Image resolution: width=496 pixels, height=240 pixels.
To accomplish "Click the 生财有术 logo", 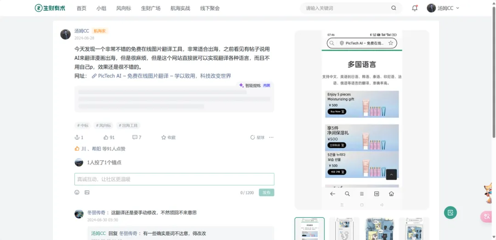I will (50, 8).
